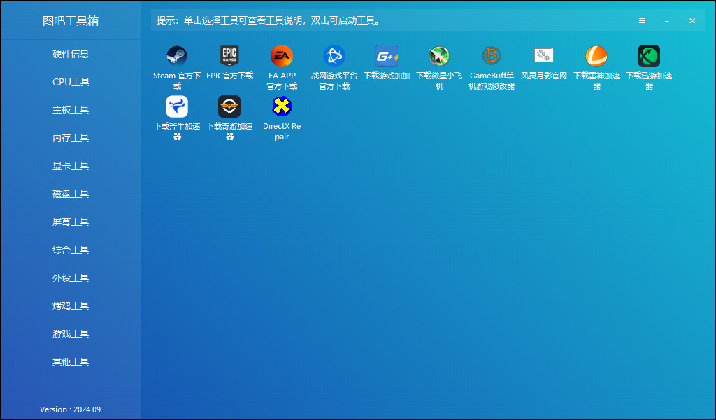The width and height of the screenshot is (716, 420).
Task: Open the 硬件信息 category
Action: (71, 54)
